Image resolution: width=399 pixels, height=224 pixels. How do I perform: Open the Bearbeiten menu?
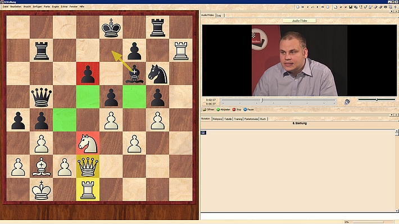(x=16, y=7)
